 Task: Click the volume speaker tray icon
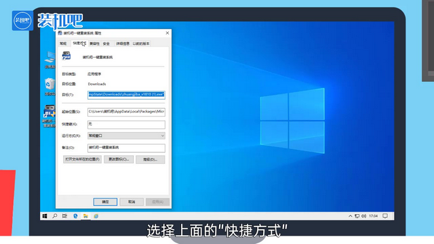pos(363,216)
